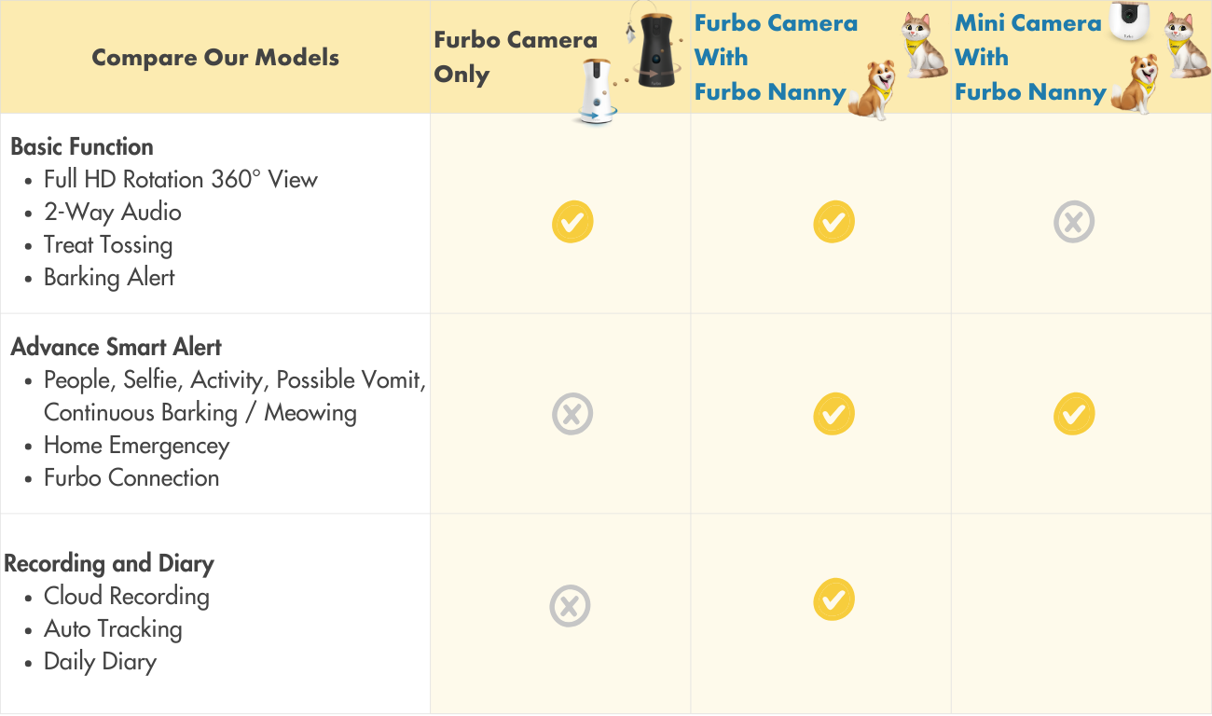Click the cat icon beside Furbo Camera With Furbo Nanny
Screen dimensions: 1212x716
pos(922,45)
